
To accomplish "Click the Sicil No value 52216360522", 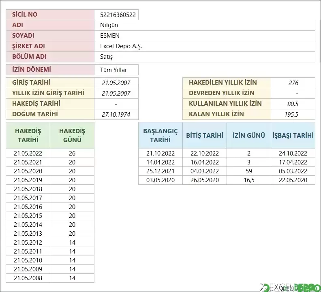I will pos(116,15).
